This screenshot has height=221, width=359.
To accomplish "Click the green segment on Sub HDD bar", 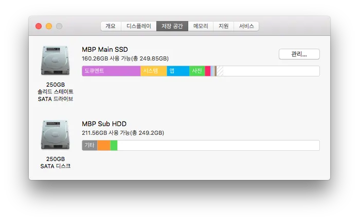I will pos(114,146).
